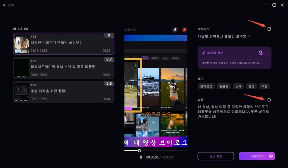The image size is (288, 168).
Task: Click time range 00:00-00:31
Action: pyautogui.click(x=39, y=75)
